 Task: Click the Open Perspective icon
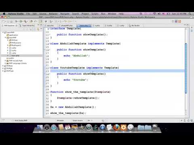coord(173,21)
